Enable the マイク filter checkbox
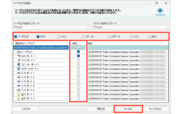 [59, 37]
